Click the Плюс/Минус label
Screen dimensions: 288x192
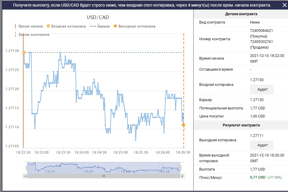(211, 177)
